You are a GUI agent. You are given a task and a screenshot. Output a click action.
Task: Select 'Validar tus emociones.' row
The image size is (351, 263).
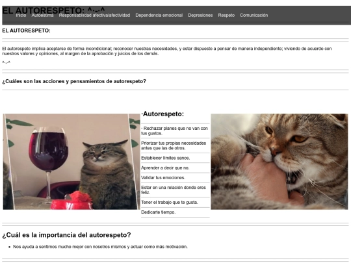163,177
